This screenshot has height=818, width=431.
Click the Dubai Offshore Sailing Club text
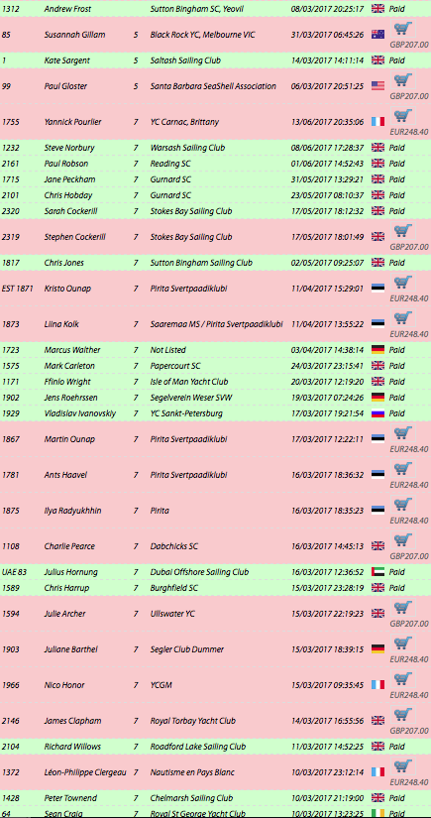click(x=199, y=572)
